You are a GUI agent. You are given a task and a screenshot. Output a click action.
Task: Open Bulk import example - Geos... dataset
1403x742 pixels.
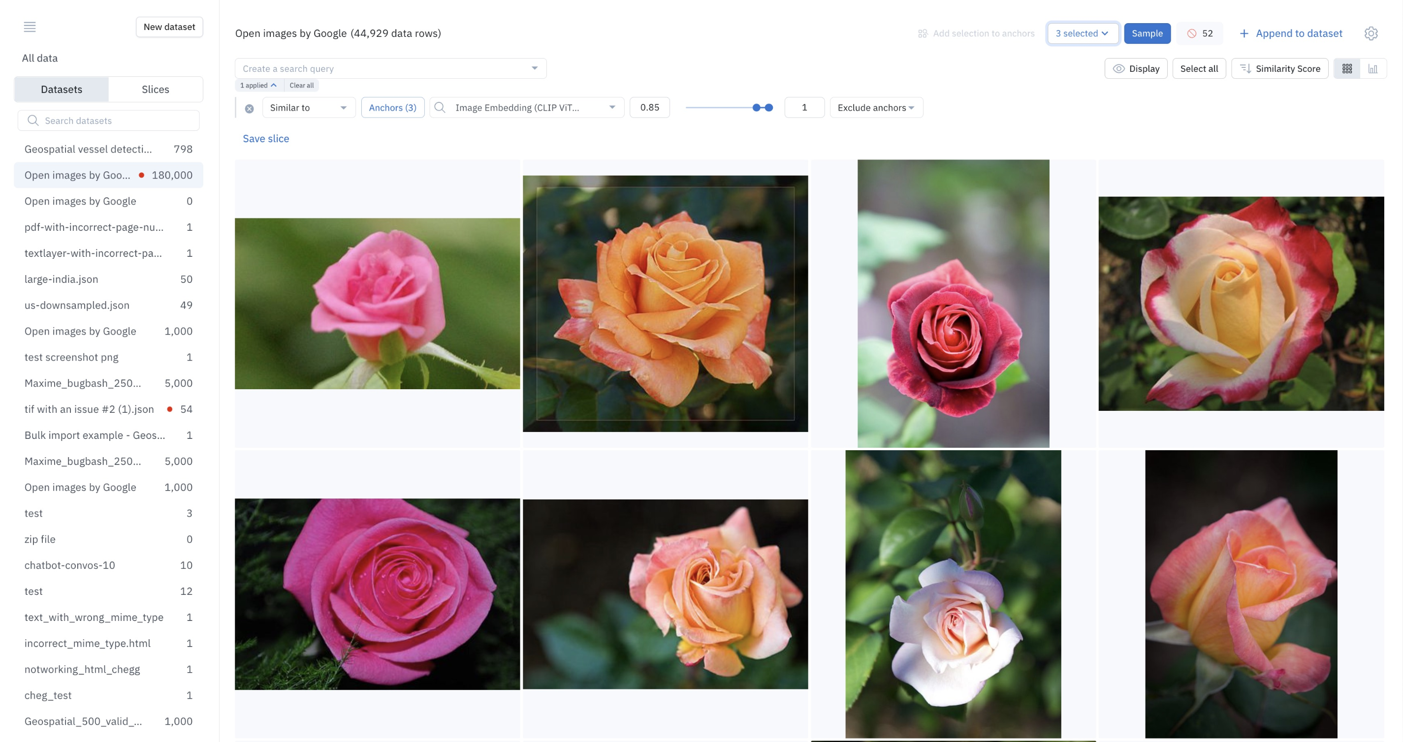pos(108,435)
